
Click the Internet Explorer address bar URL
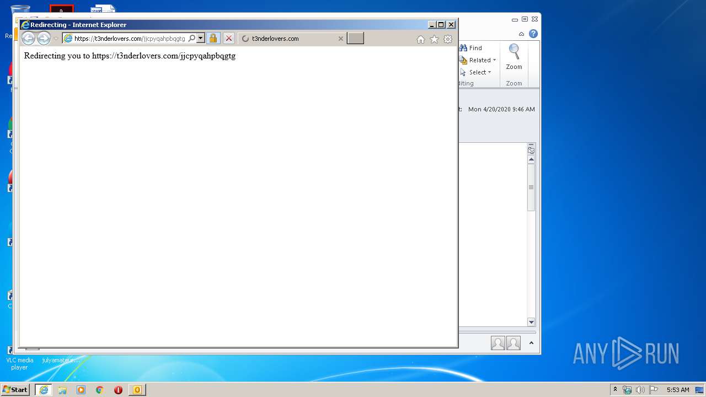pyautogui.click(x=130, y=39)
